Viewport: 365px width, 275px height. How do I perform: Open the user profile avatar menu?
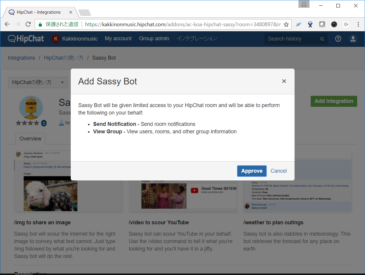click(x=353, y=39)
